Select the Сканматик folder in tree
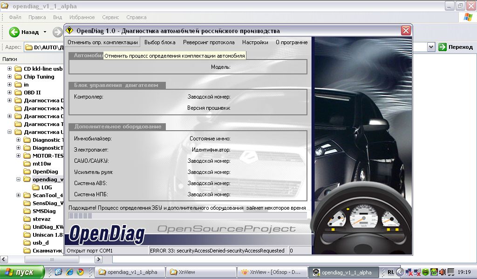The height and width of the screenshot is (279, 477). [48, 251]
